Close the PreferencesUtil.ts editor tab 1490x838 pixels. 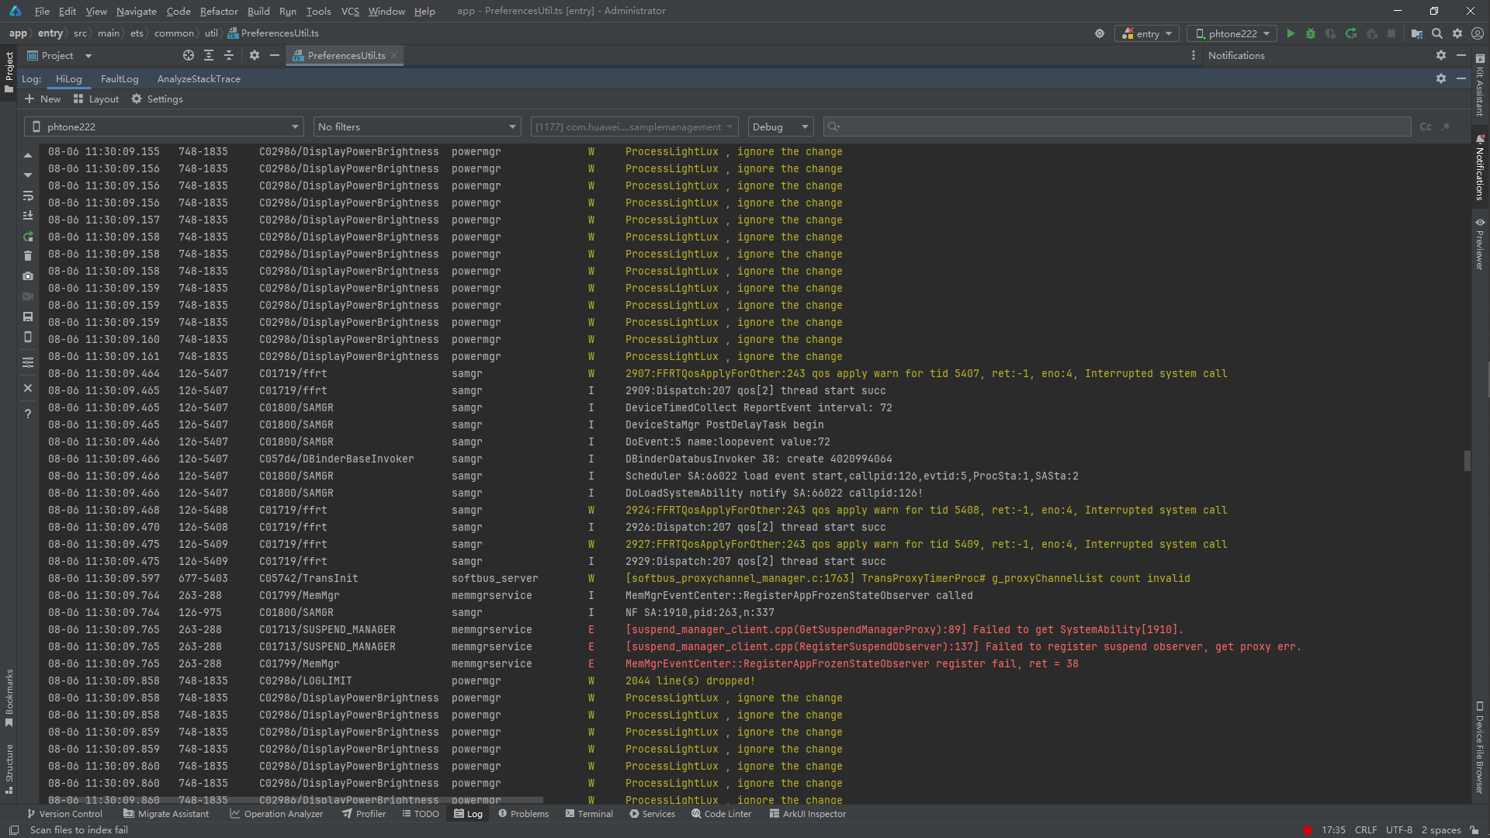394,55
